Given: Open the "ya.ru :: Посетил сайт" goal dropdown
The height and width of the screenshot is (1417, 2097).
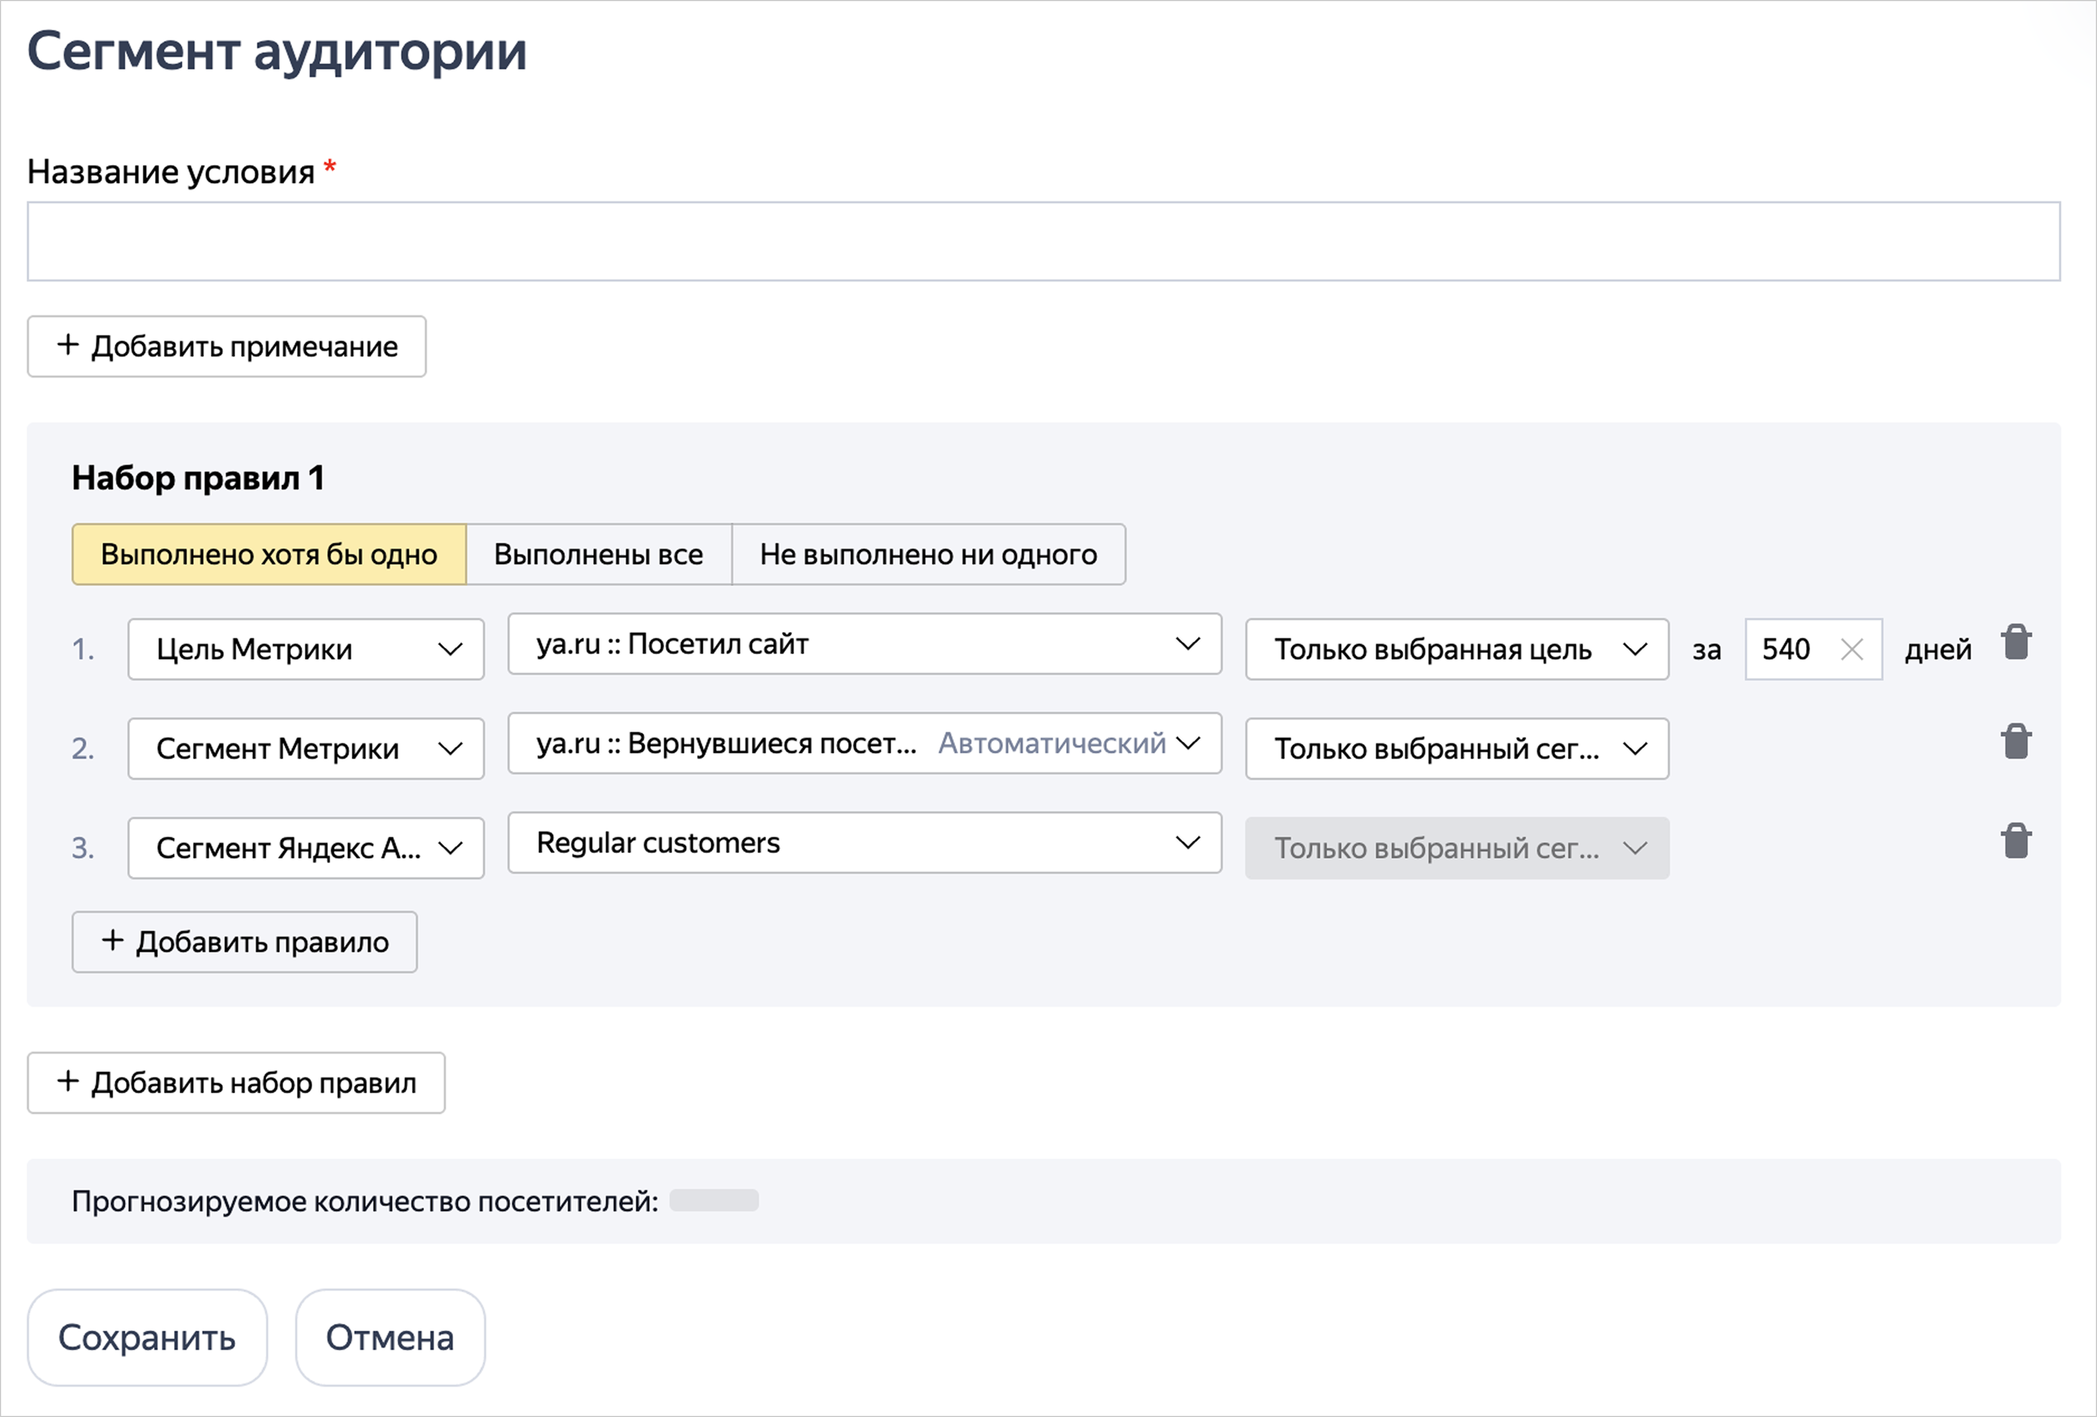Looking at the screenshot, I should 864,644.
